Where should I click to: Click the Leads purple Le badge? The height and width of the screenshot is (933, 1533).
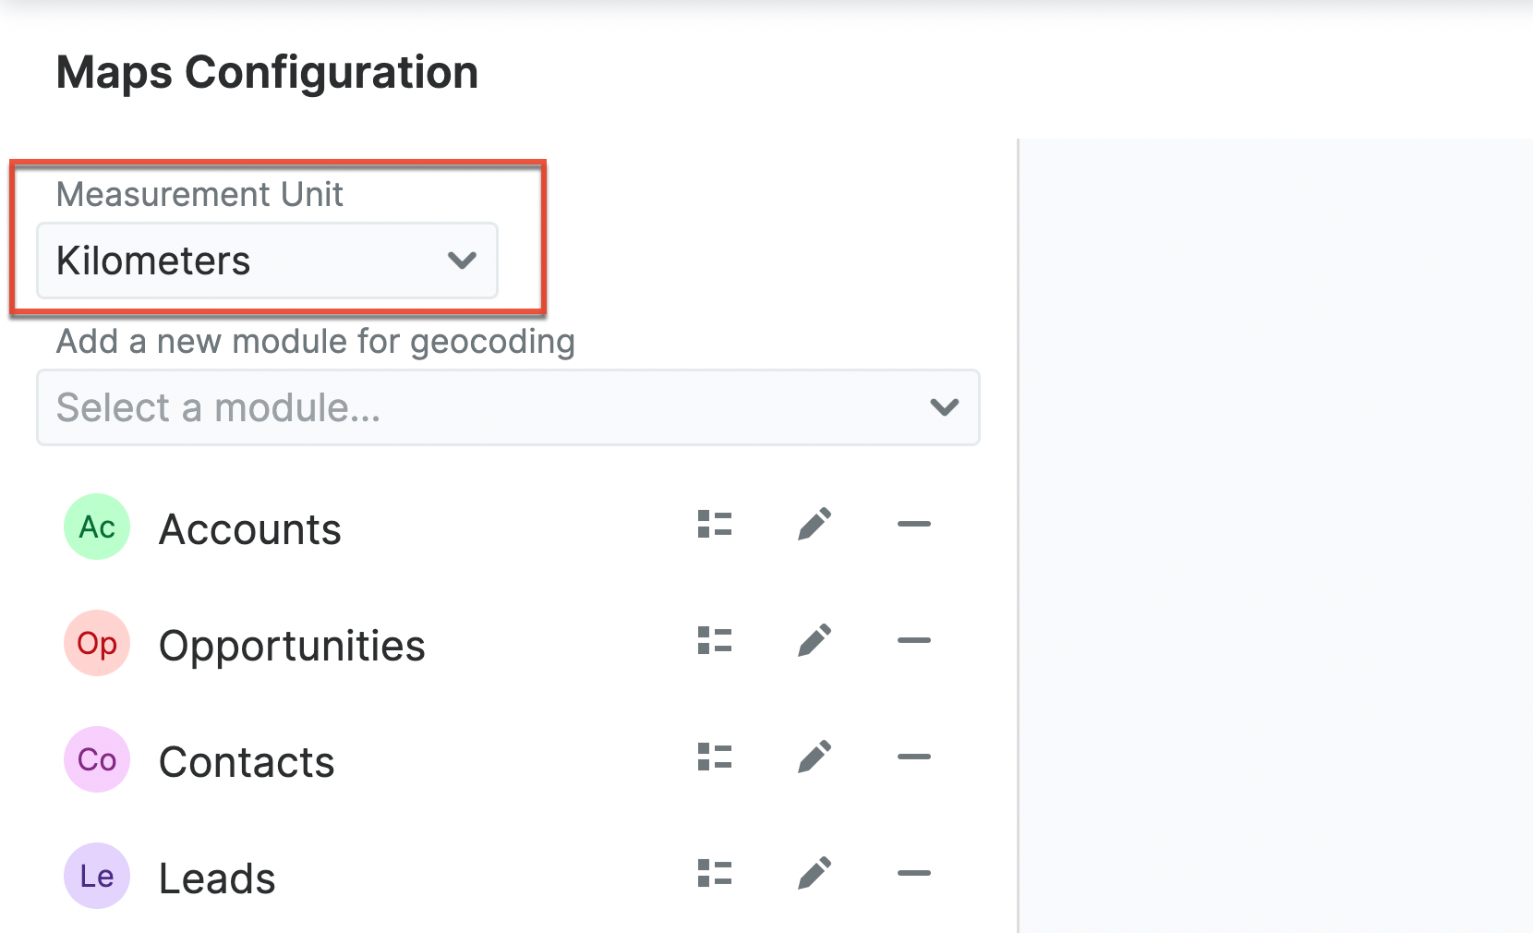[x=97, y=876]
